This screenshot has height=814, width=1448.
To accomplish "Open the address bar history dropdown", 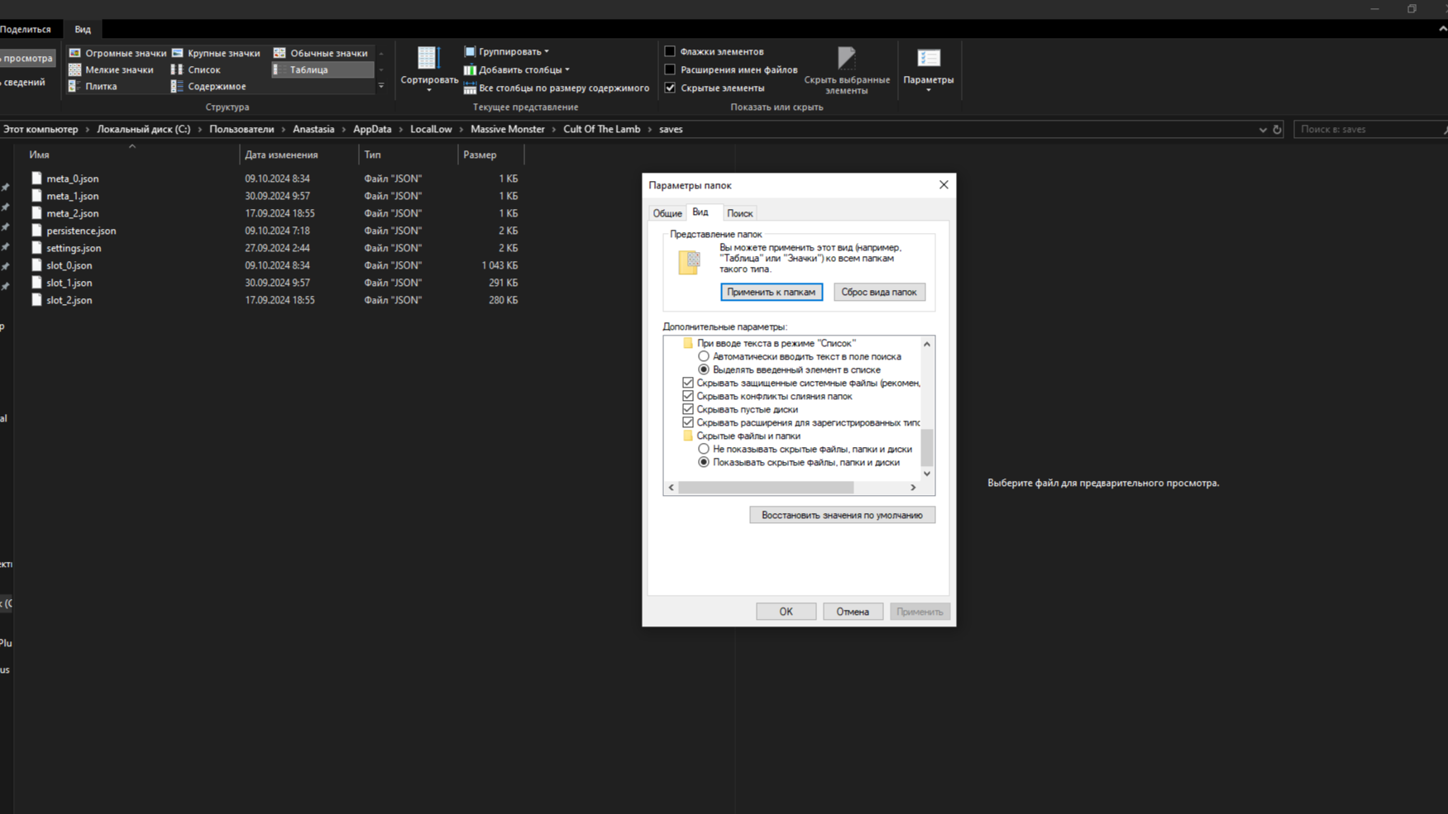I will pyautogui.click(x=1263, y=130).
